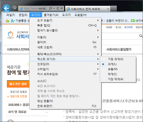Expand the 스타일(Y) submenu
Screen dimensions: 143x122
[x=65, y=69]
